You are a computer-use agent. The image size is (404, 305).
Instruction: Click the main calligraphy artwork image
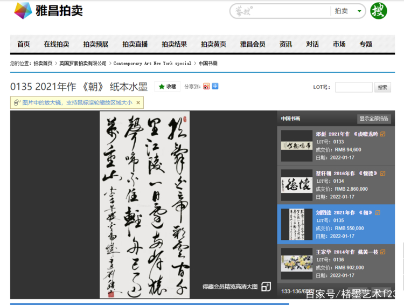tap(144, 205)
